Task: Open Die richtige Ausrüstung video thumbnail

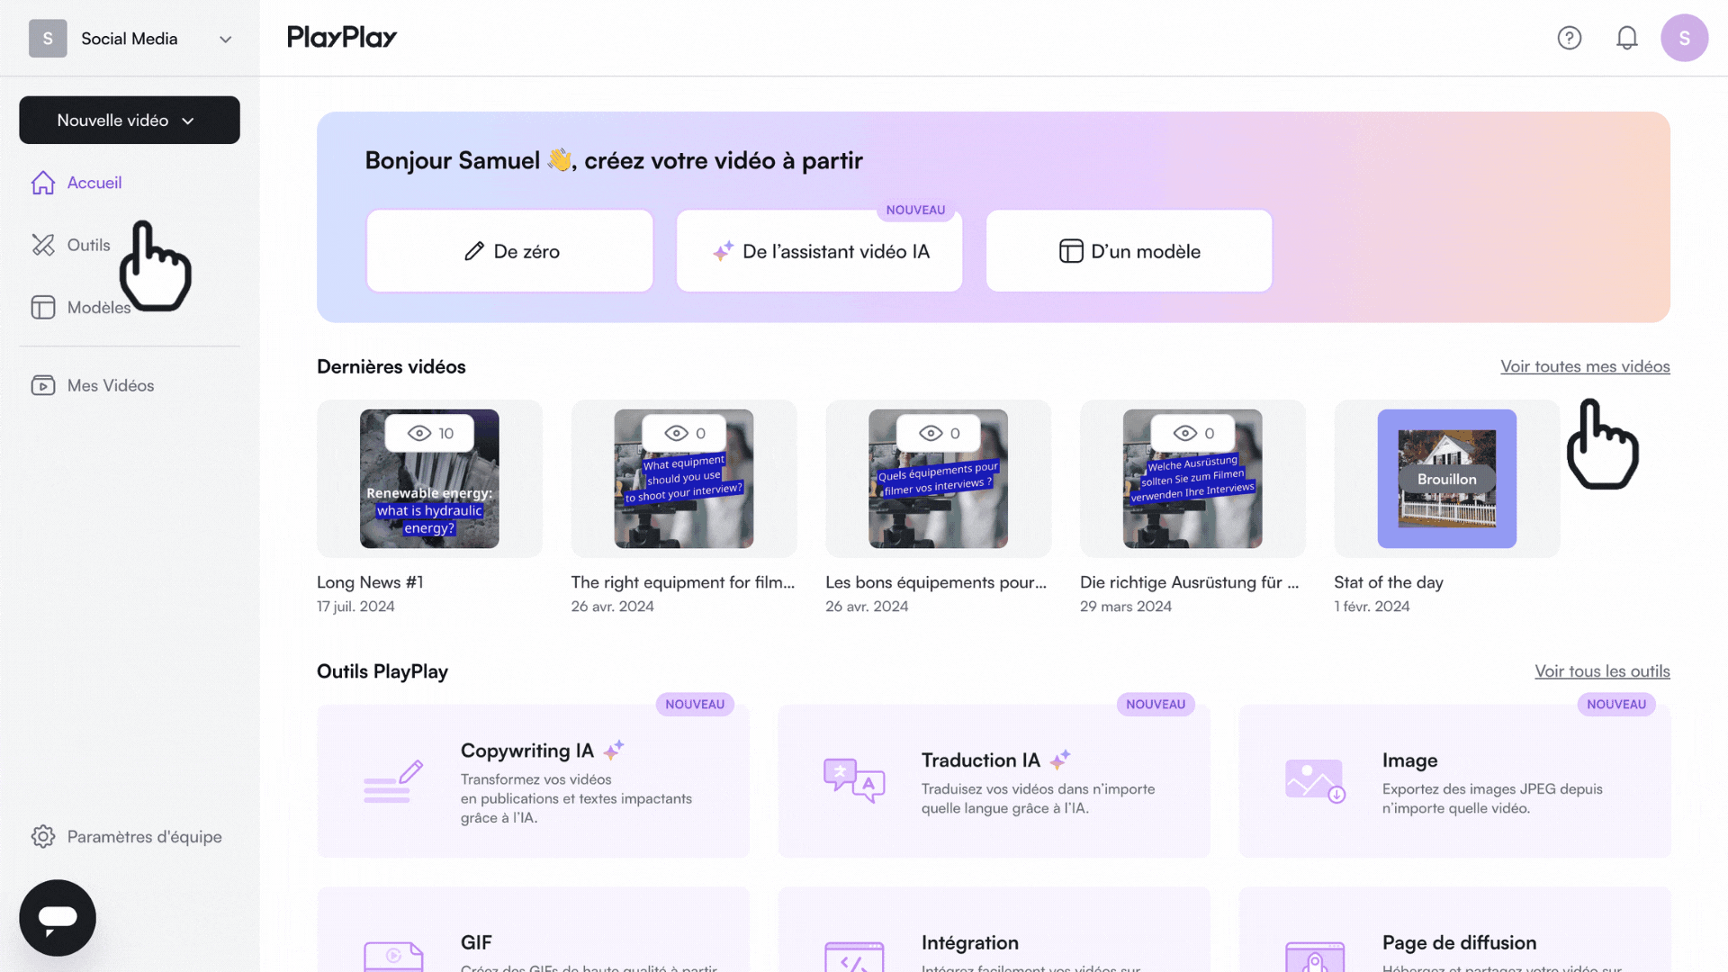Action: pos(1192,479)
